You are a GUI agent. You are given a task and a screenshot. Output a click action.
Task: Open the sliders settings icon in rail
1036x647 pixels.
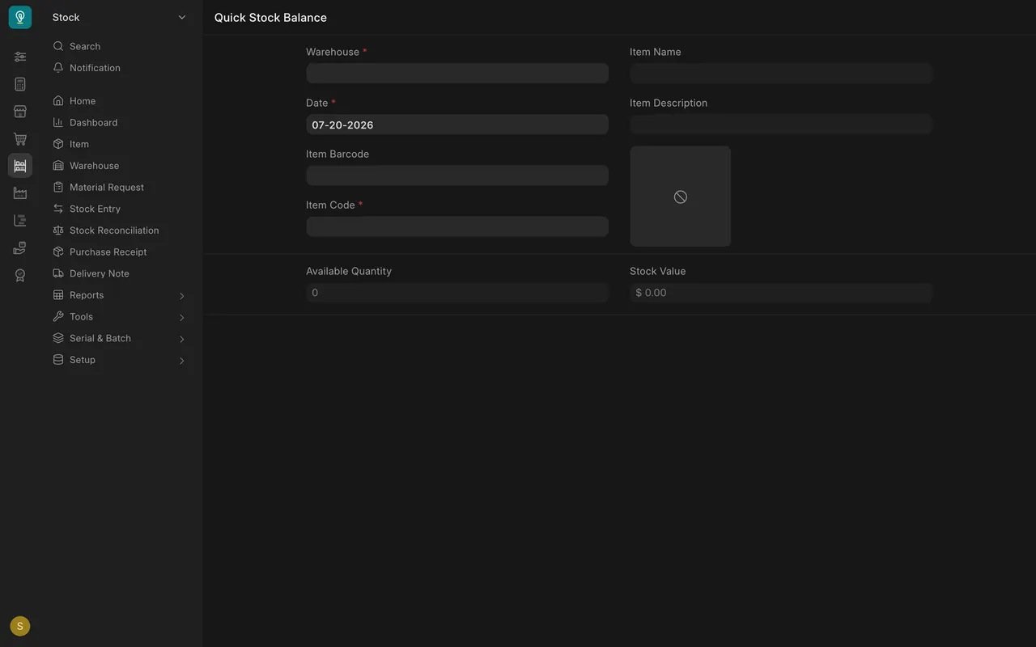coord(20,57)
